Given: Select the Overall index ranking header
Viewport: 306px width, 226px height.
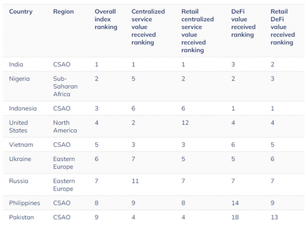Looking at the screenshot, I should click(106, 19).
